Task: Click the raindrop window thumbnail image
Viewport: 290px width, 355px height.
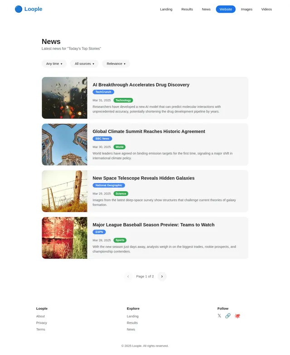Action: 64,98
